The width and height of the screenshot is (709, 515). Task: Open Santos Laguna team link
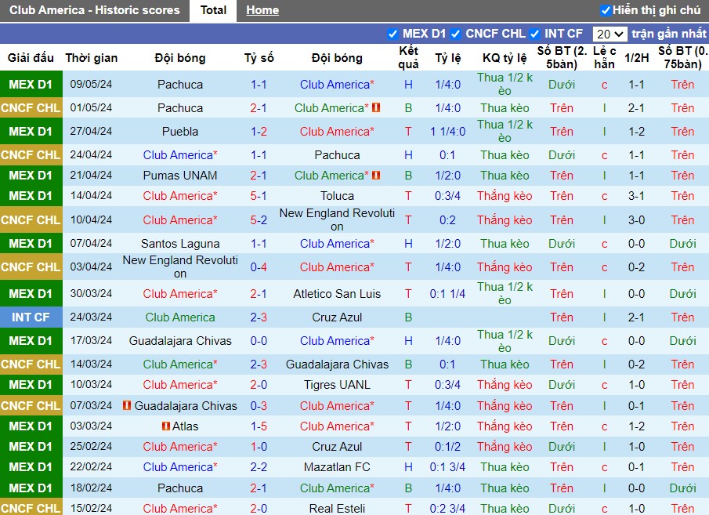180,244
